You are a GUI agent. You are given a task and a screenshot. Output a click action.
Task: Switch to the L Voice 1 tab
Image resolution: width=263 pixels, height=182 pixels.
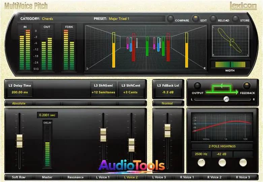click(x=103, y=177)
